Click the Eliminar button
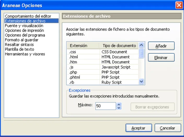This screenshot has width=184, height=137. coord(161,57)
